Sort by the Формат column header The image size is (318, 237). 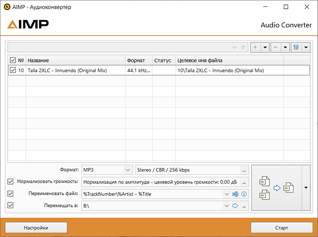tap(139, 61)
